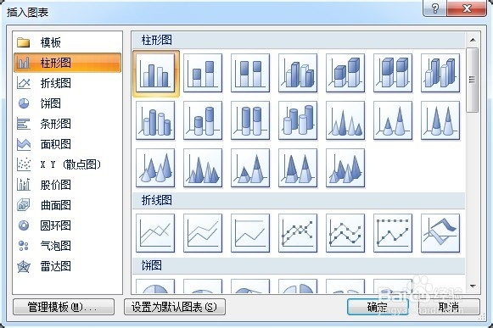Choose the 圆环图 doughnut category
The image size is (493, 328).
tap(67, 225)
